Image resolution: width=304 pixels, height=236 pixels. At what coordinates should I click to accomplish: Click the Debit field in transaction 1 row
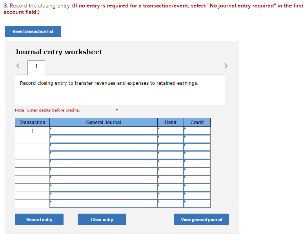pyautogui.click(x=171, y=131)
